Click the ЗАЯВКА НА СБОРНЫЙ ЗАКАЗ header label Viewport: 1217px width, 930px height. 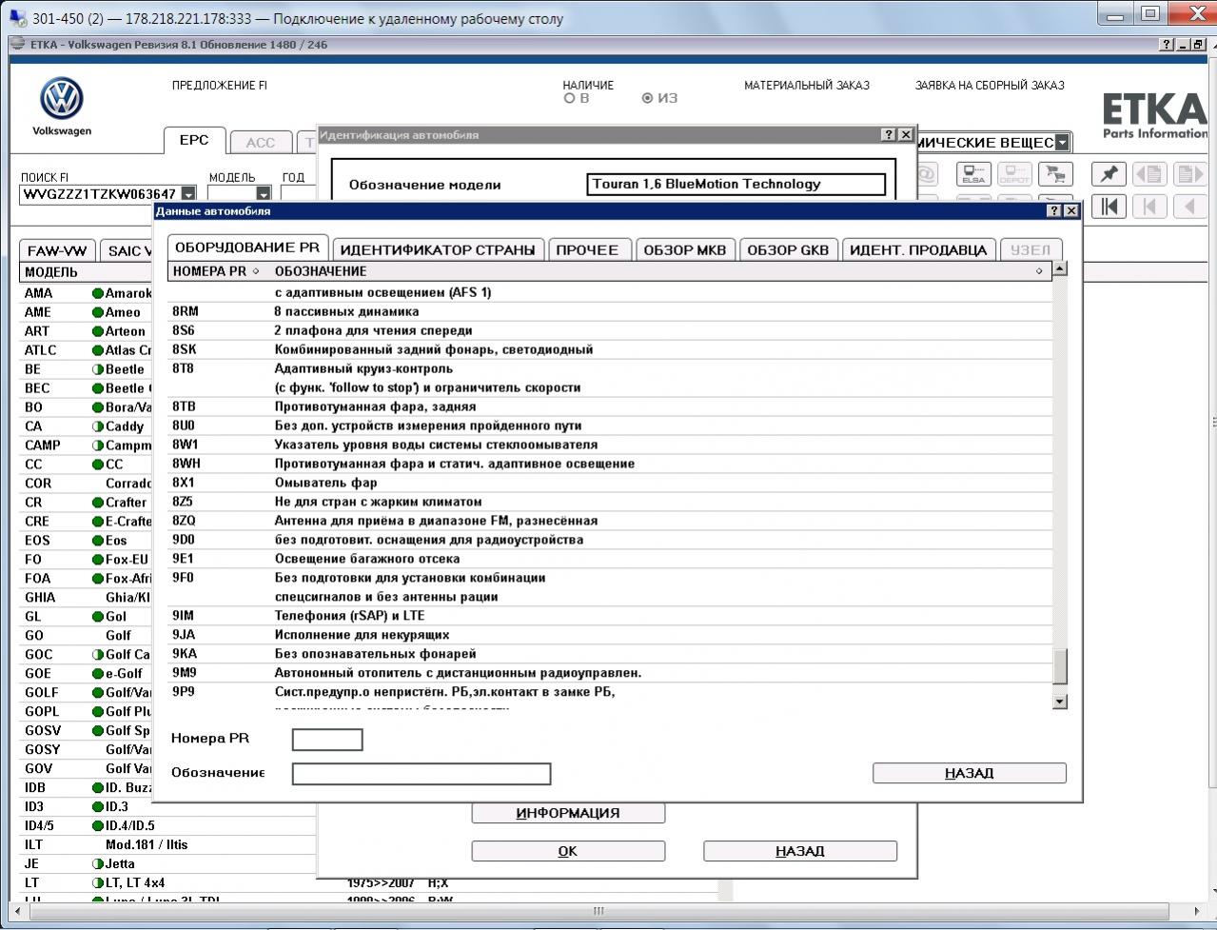(990, 86)
